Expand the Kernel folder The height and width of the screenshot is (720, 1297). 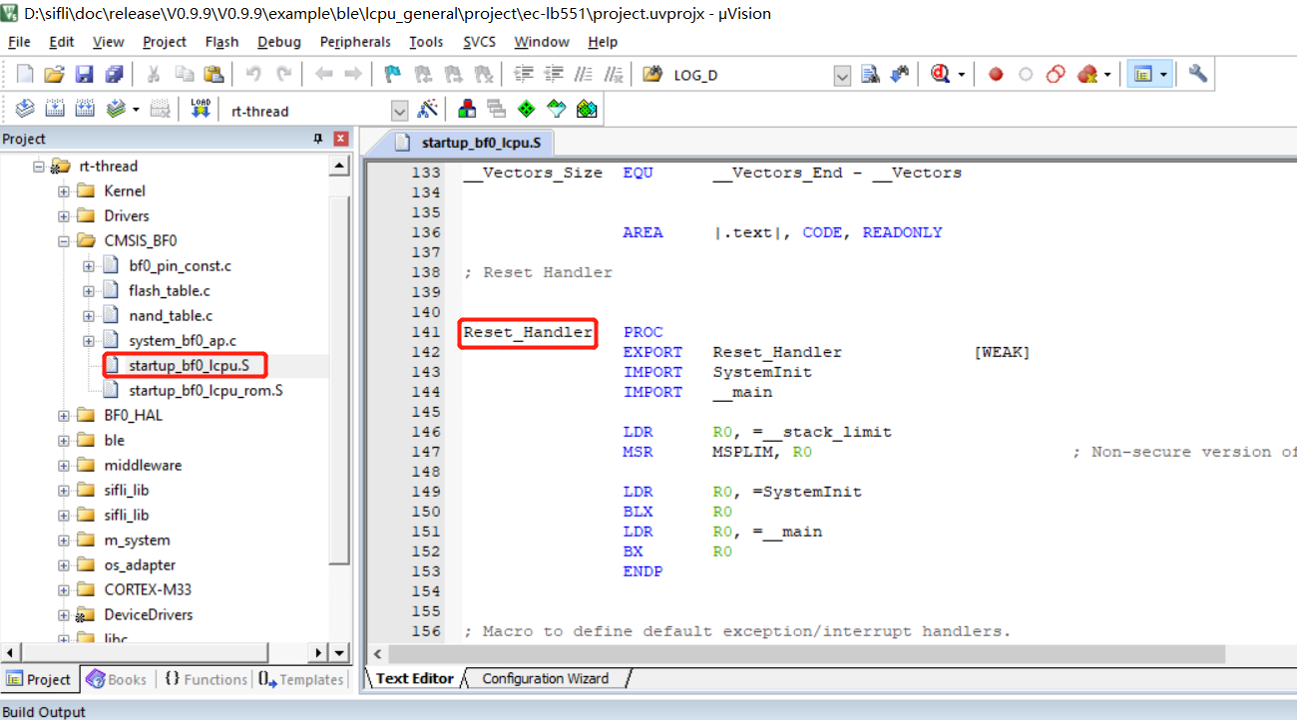point(64,190)
